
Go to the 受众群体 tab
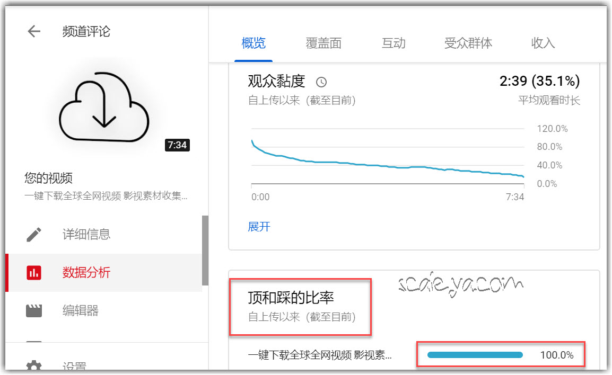[x=468, y=43]
